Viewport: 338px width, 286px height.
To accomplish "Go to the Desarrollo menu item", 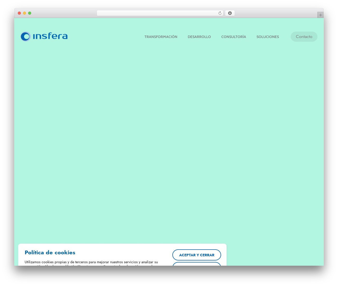I will (x=199, y=37).
